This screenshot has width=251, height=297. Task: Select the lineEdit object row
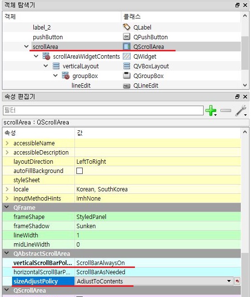click(81, 86)
